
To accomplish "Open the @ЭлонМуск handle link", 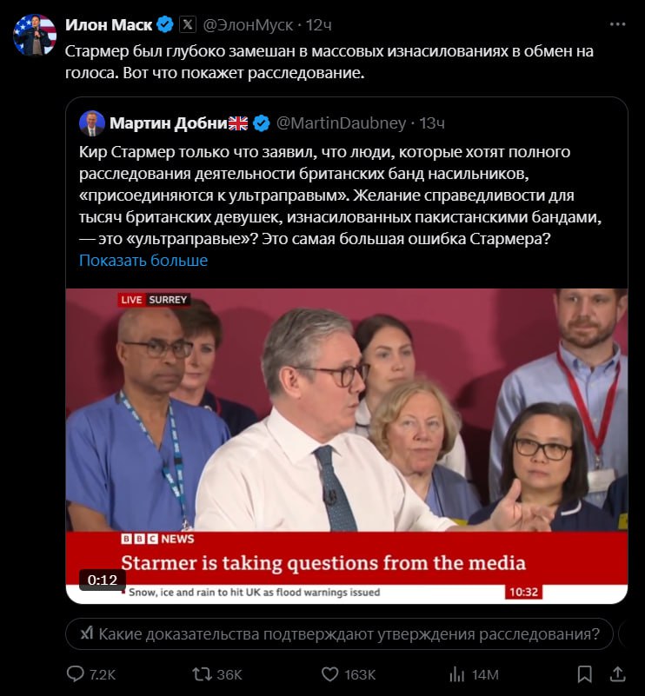I will click(x=248, y=25).
